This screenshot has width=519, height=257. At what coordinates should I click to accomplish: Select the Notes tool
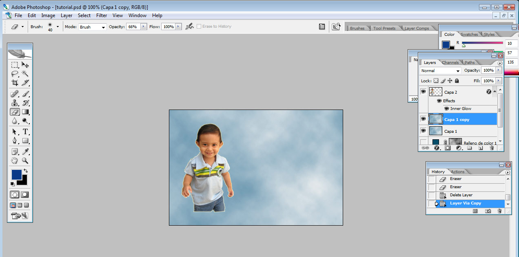[x=15, y=152]
